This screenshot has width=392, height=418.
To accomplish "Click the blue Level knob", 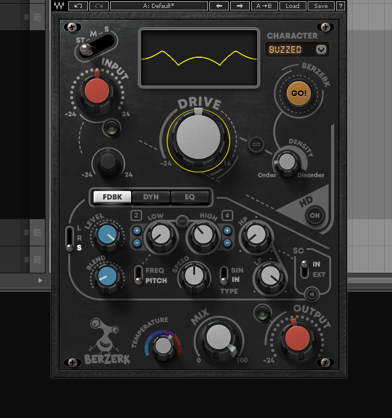I will coord(108,235).
